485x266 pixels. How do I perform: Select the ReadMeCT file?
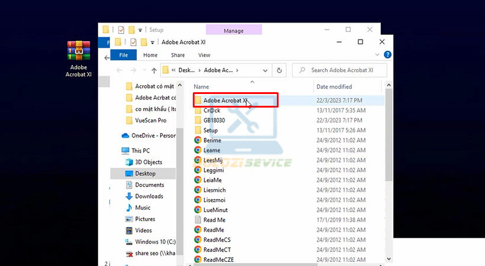pos(217,249)
